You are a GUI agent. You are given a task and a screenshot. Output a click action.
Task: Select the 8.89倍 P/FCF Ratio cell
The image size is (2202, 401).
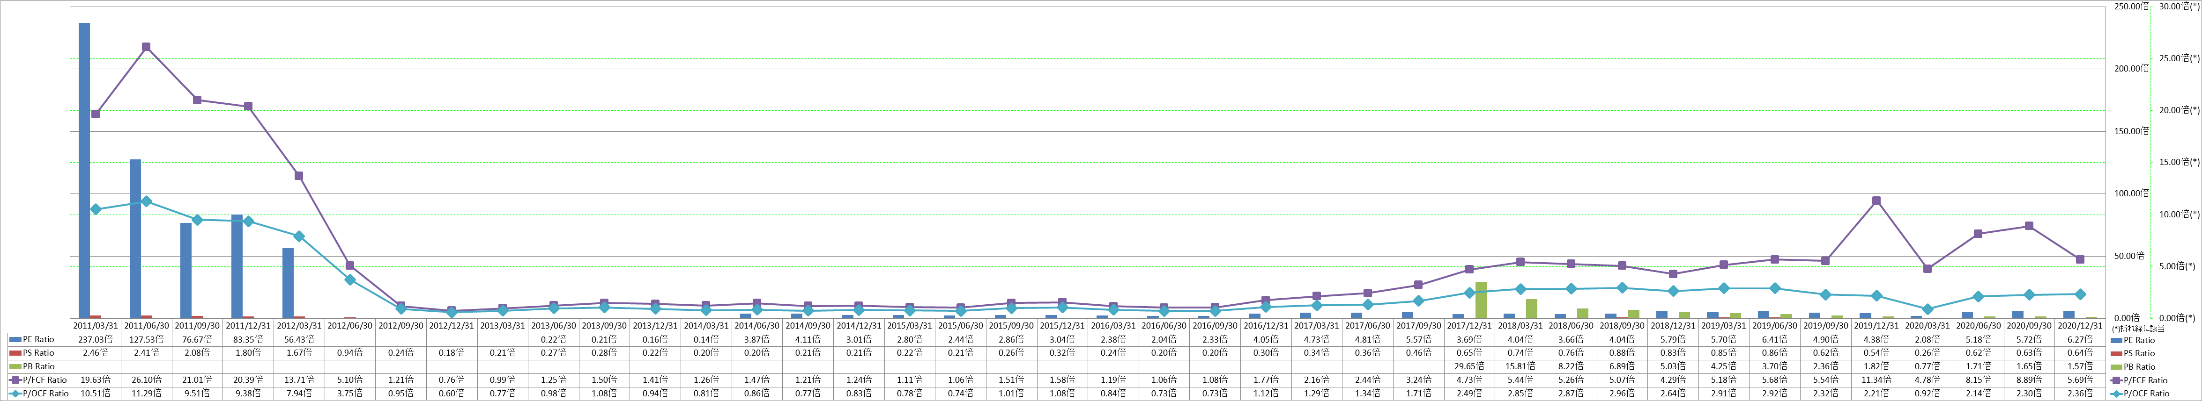pyautogui.click(x=2029, y=380)
